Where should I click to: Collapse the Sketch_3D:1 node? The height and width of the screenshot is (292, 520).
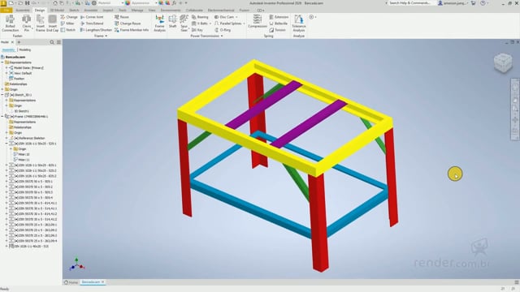pos(2,95)
